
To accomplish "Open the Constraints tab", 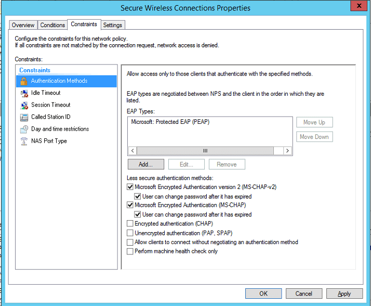I will pyautogui.click(x=84, y=24).
